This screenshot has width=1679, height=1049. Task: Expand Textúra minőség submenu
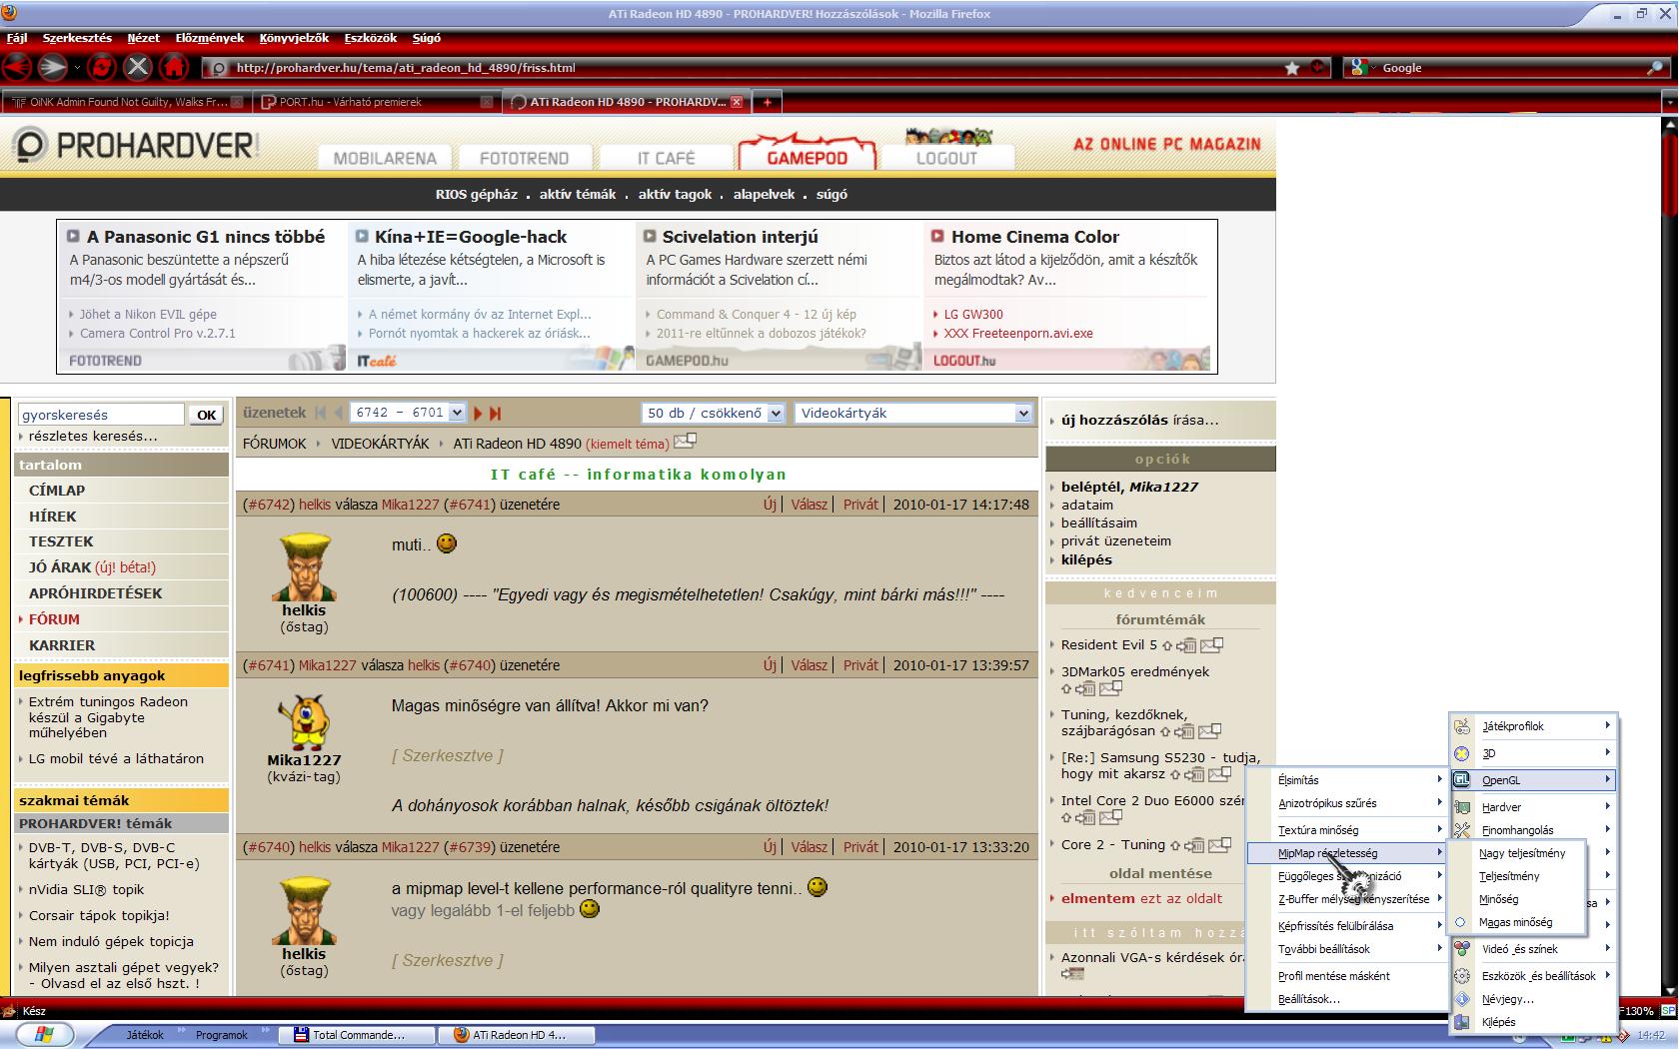(1346, 830)
